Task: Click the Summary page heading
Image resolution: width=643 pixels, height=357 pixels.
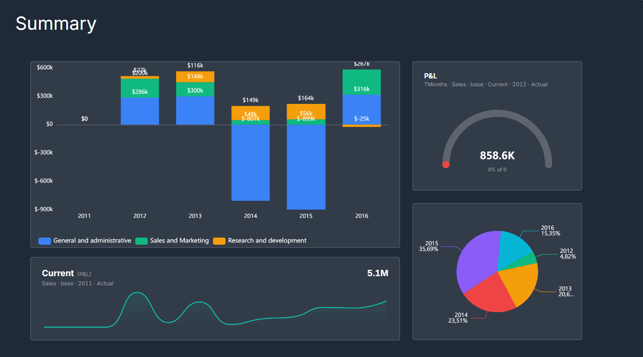Action: pyautogui.click(x=56, y=23)
